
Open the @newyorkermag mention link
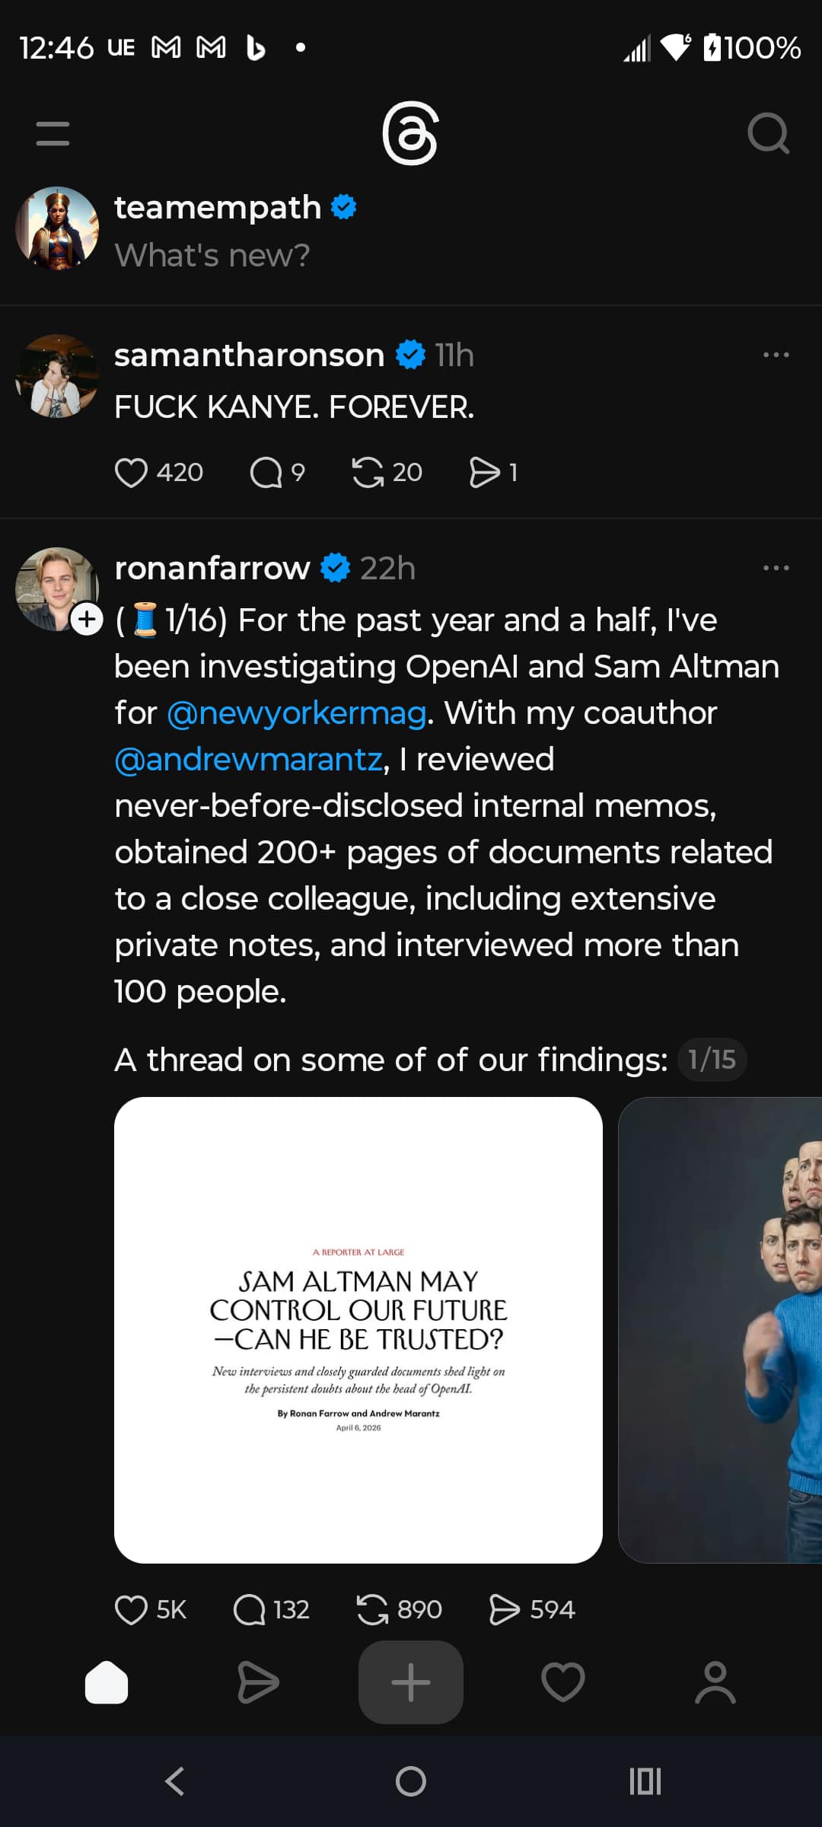pyautogui.click(x=296, y=713)
